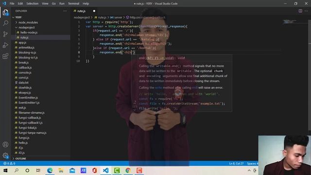Show previous signature in parameter hint
Image resolution: width=311 pixels, height=175 pixels.
pos(135,103)
